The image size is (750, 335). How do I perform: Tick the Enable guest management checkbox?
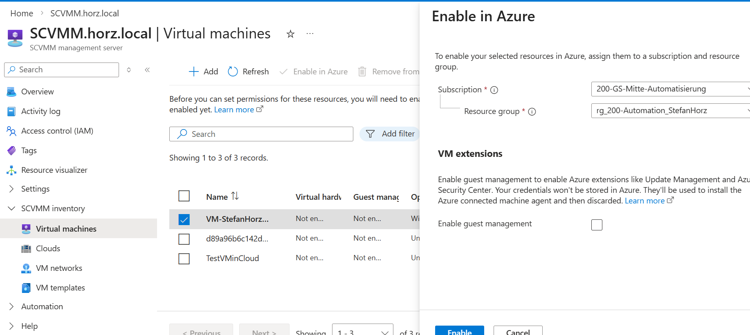point(597,225)
